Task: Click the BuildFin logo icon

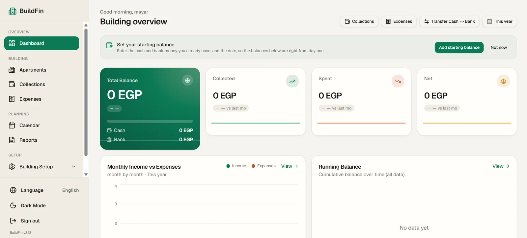Action: pyautogui.click(x=12, y=11)
